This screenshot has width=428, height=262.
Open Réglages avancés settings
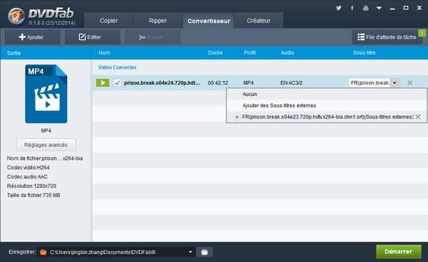pyautogui.click(x=46, y=145)
